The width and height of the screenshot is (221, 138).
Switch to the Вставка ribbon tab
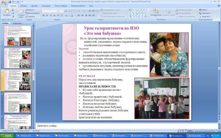(x=23, y=6)
